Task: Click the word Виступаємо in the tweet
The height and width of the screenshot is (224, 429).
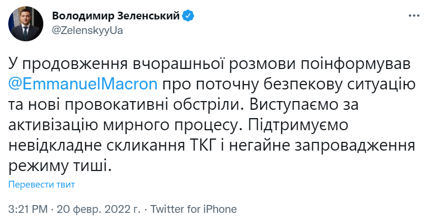Action: [x=332, y=104]
